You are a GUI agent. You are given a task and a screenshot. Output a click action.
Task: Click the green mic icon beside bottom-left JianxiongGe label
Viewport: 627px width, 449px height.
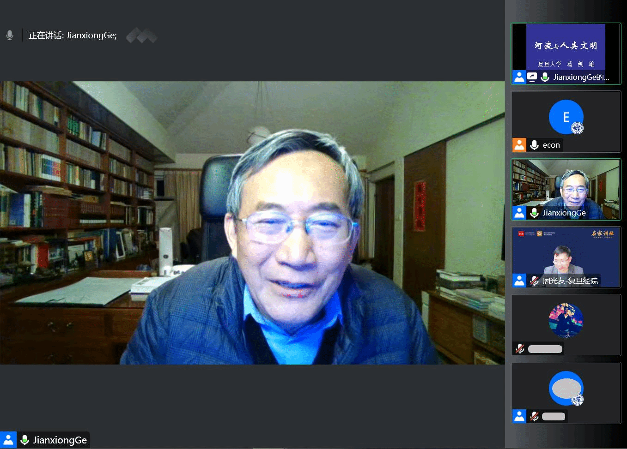(25, 440)
